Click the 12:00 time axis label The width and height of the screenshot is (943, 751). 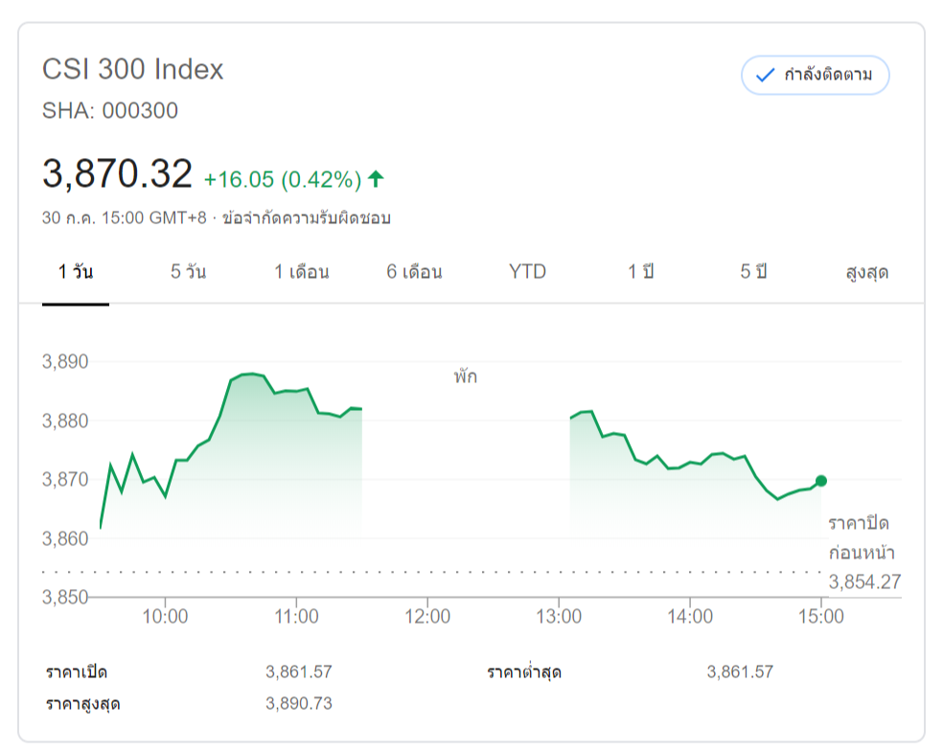(427, 616)
